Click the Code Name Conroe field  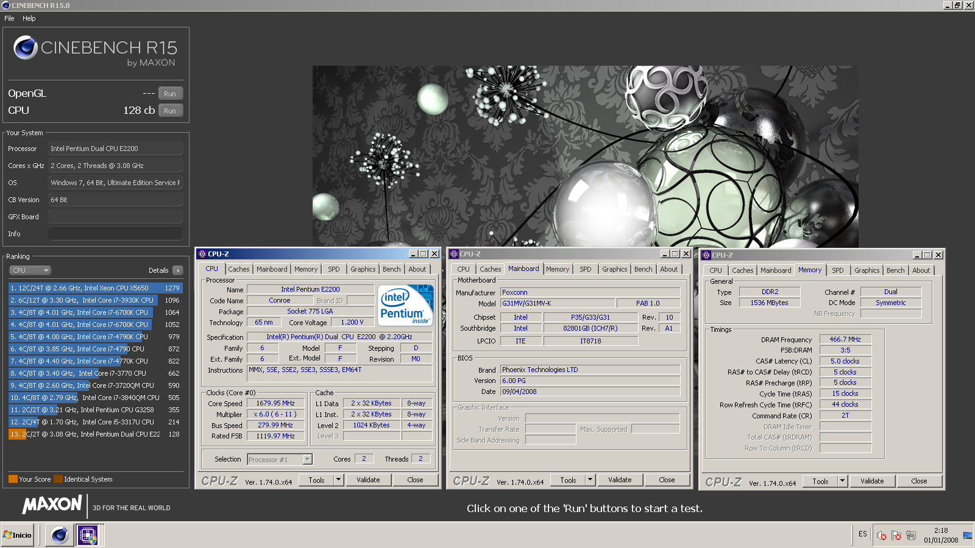[279, 300]
